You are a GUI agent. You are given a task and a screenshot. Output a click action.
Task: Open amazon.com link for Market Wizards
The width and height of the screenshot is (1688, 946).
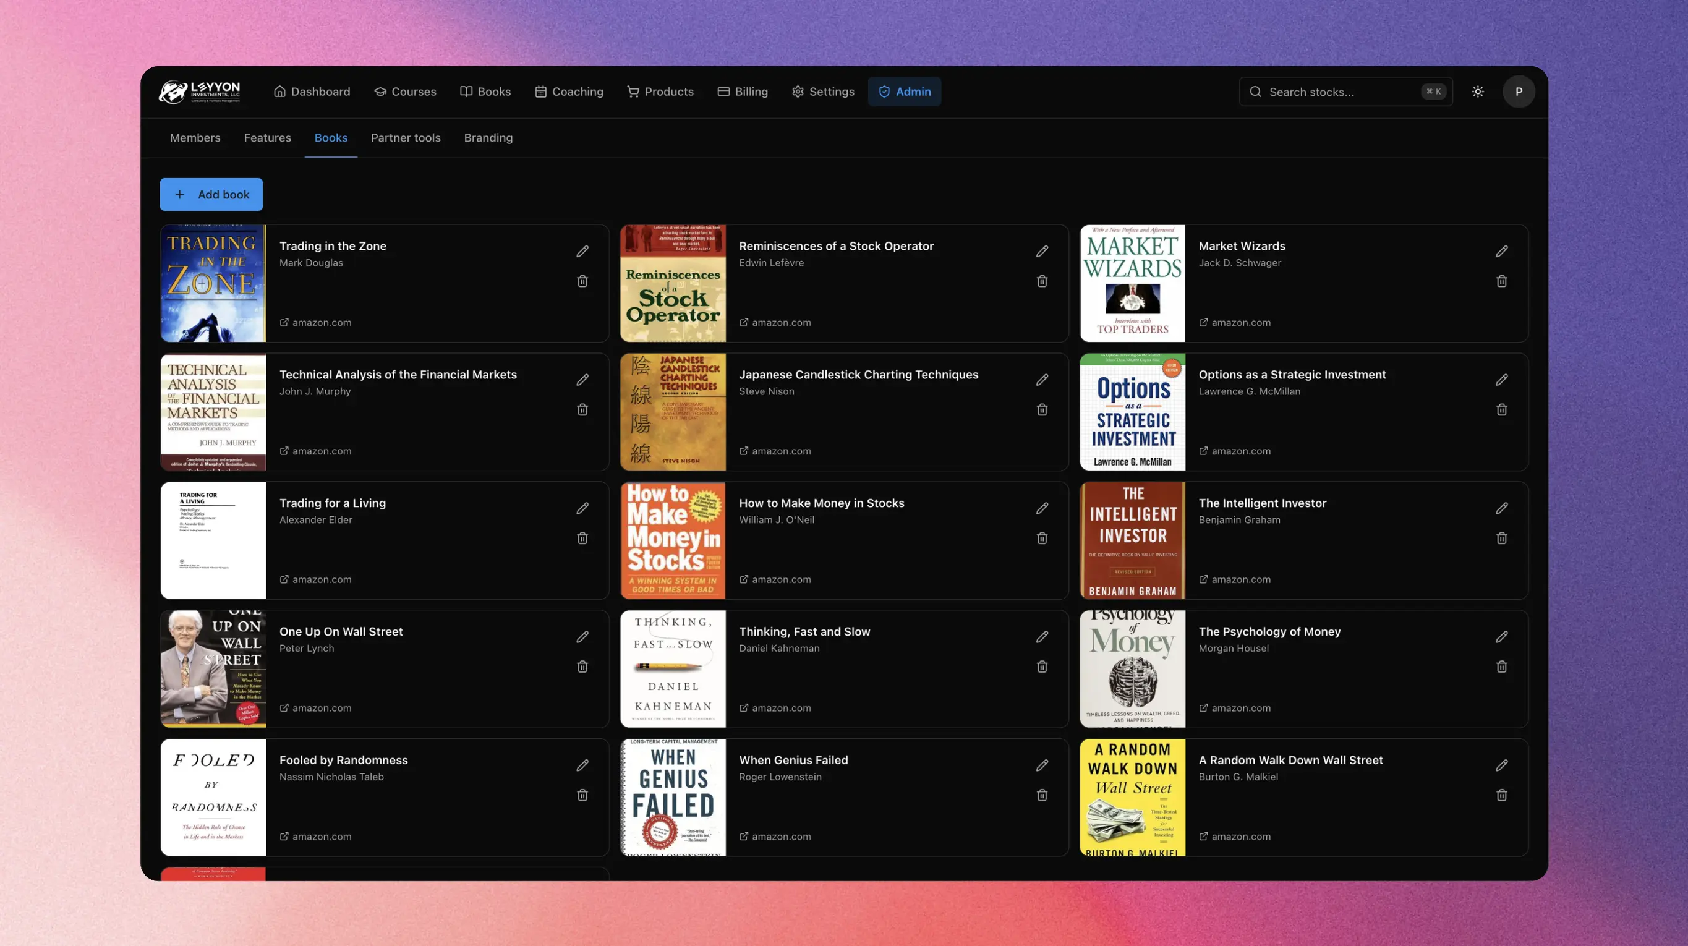pyautogui.click(x=1235, y=322)
